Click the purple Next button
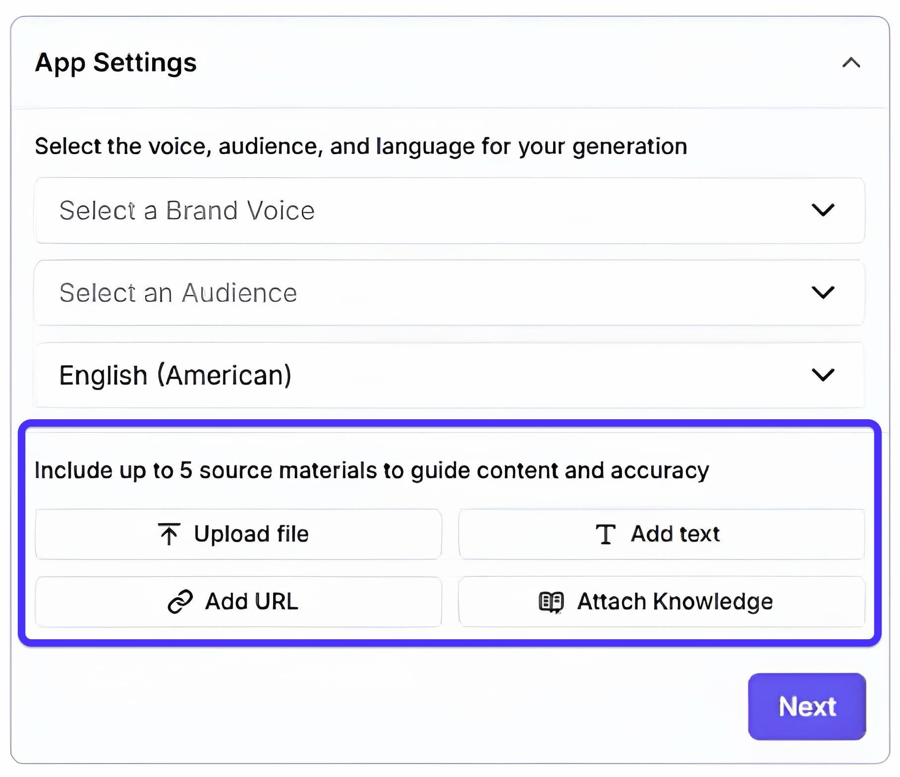Screen dimensions: 900x777 coord(807,706)
